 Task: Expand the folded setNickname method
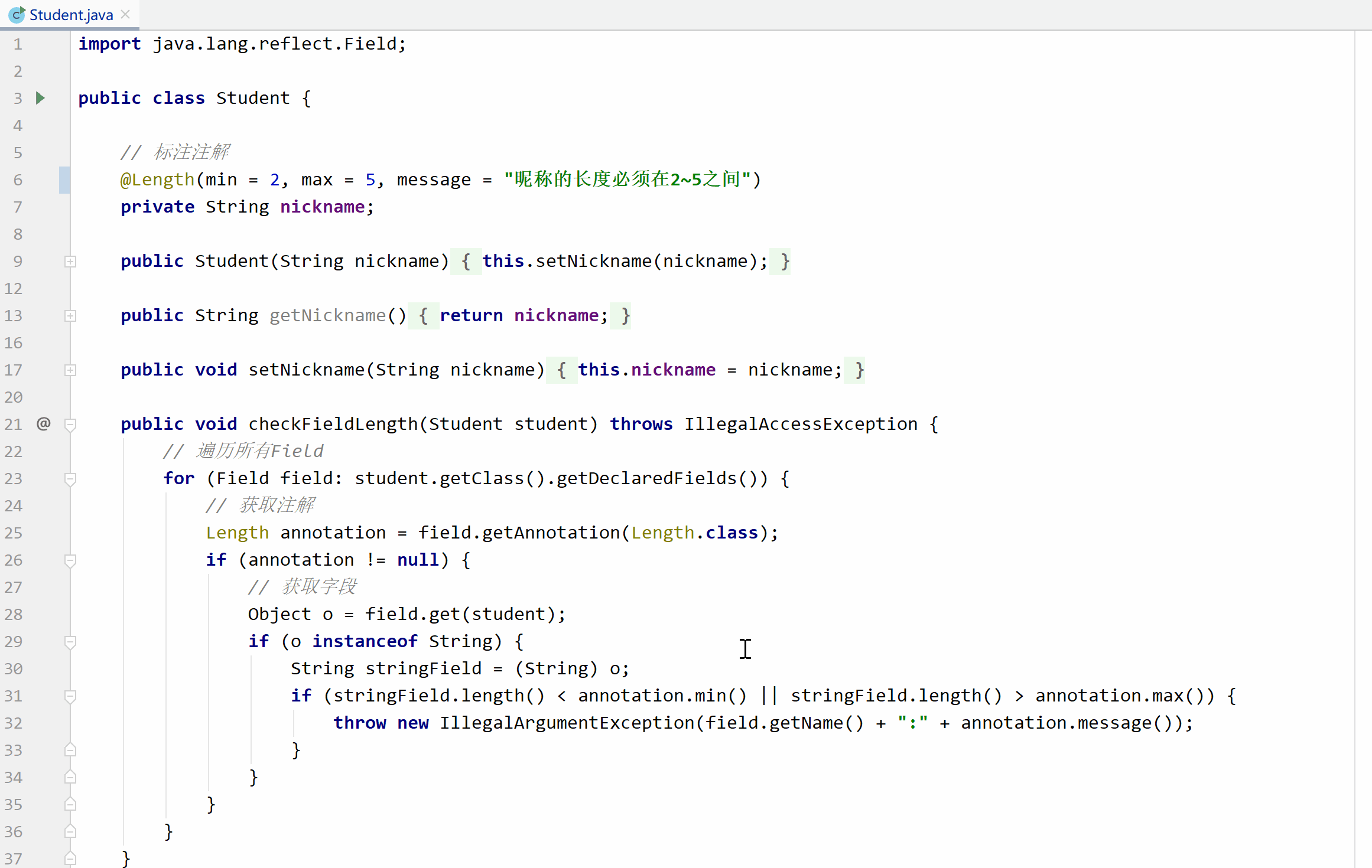pos(70,370)
